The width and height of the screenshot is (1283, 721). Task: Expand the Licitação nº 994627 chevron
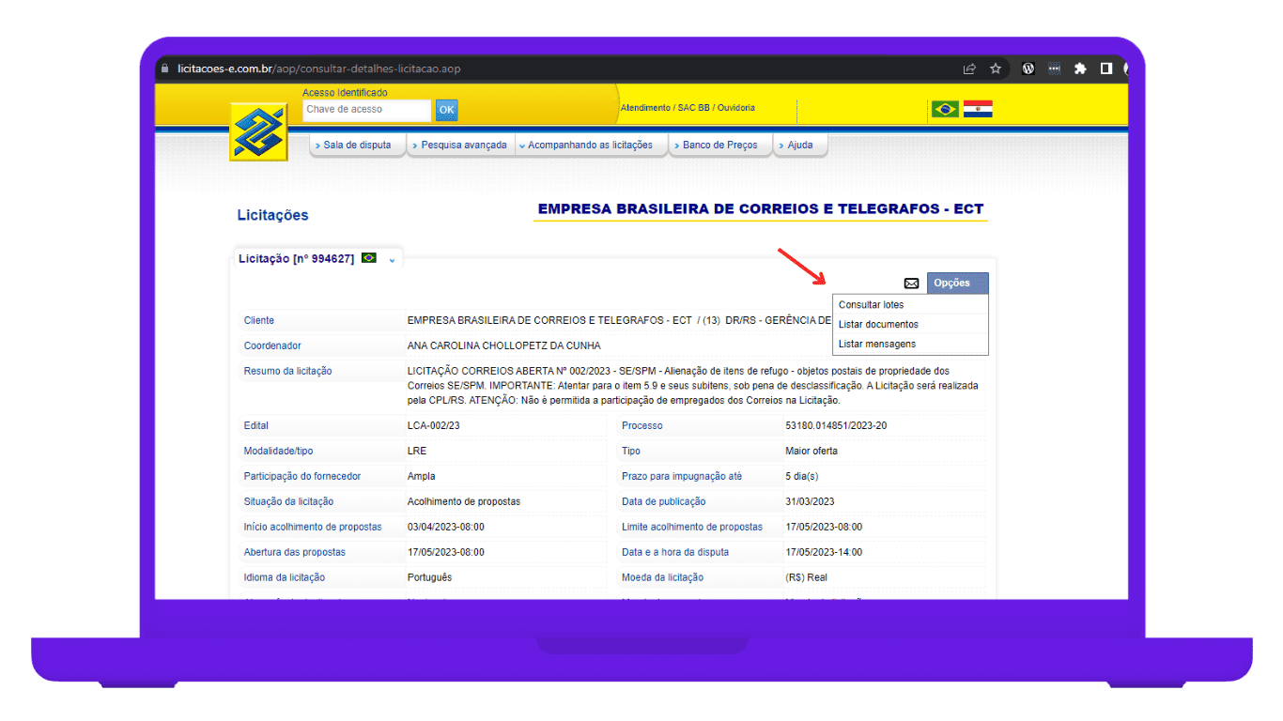click(393, 259)
